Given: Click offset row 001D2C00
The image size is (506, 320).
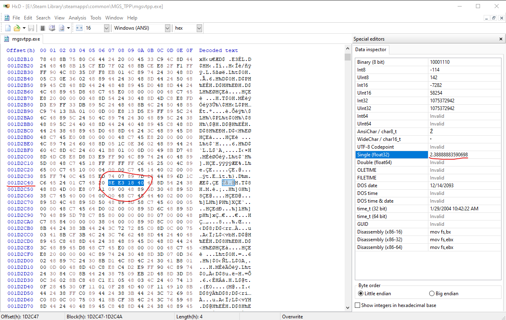Looking at the screenshot, I should tap(20, 157).
